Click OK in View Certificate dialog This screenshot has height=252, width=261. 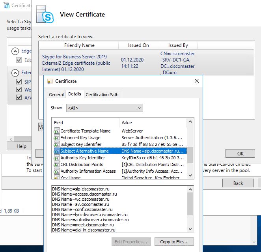click(240, 153)
